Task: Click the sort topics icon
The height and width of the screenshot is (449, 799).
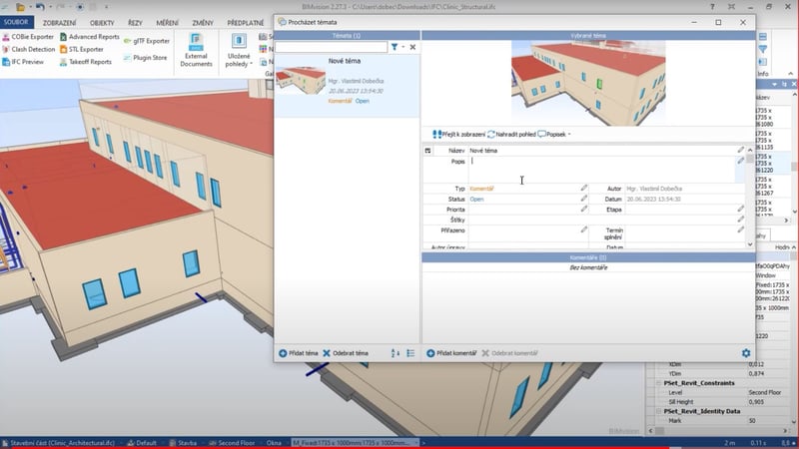Action: pyautogui.click(x=397, y=353)
